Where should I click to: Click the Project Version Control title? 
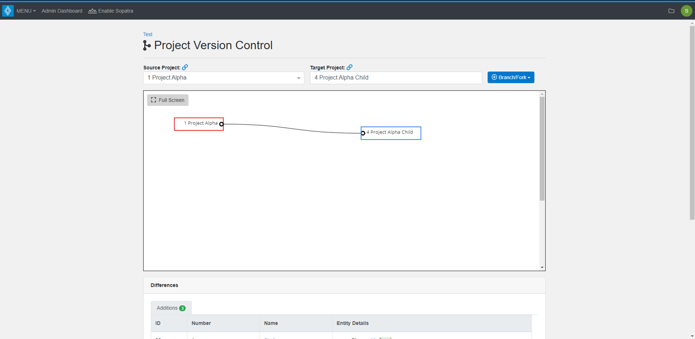pos(213,46)
